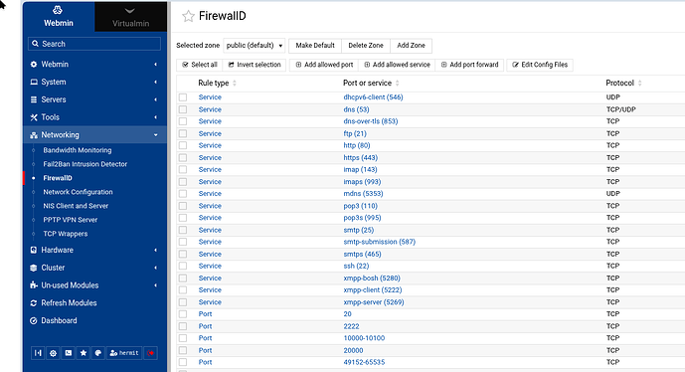Image resolution: width=685 pixels, height=372 pixels.
Task: Click the Networking category icon
Action: click(34, 135)
